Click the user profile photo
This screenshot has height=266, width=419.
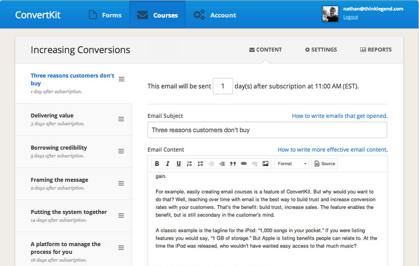330,14
